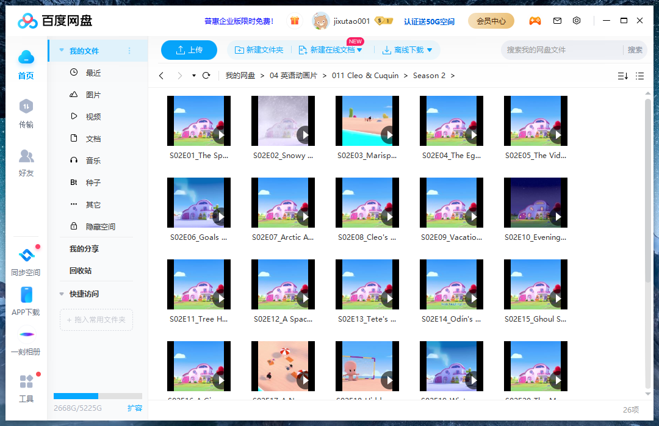The image size is (659, 426).
Task: Navigate to 011 Cleo & Cuquin breadcrumb
Action: [366, 76]
